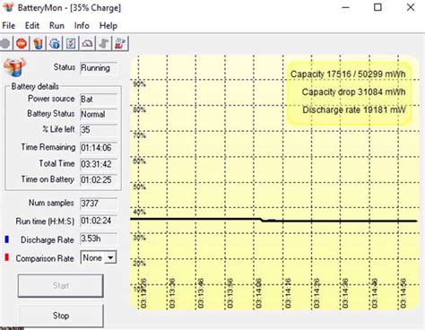Click the blue Discharge Rate color marker
Screen dimensions: 425x330
7,239
